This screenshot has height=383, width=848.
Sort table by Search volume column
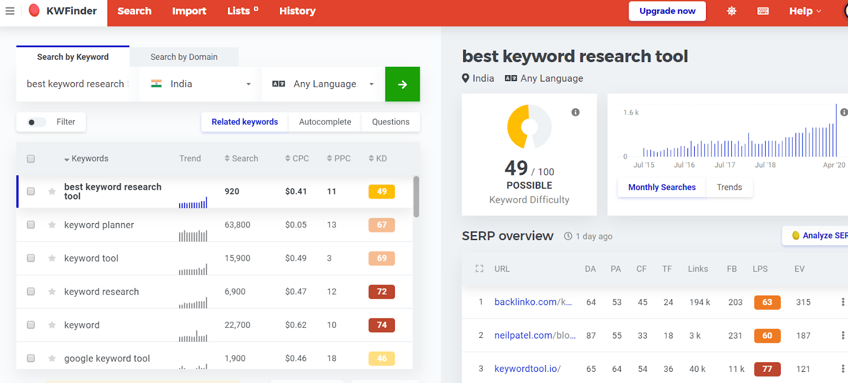[x=241, y=158]
